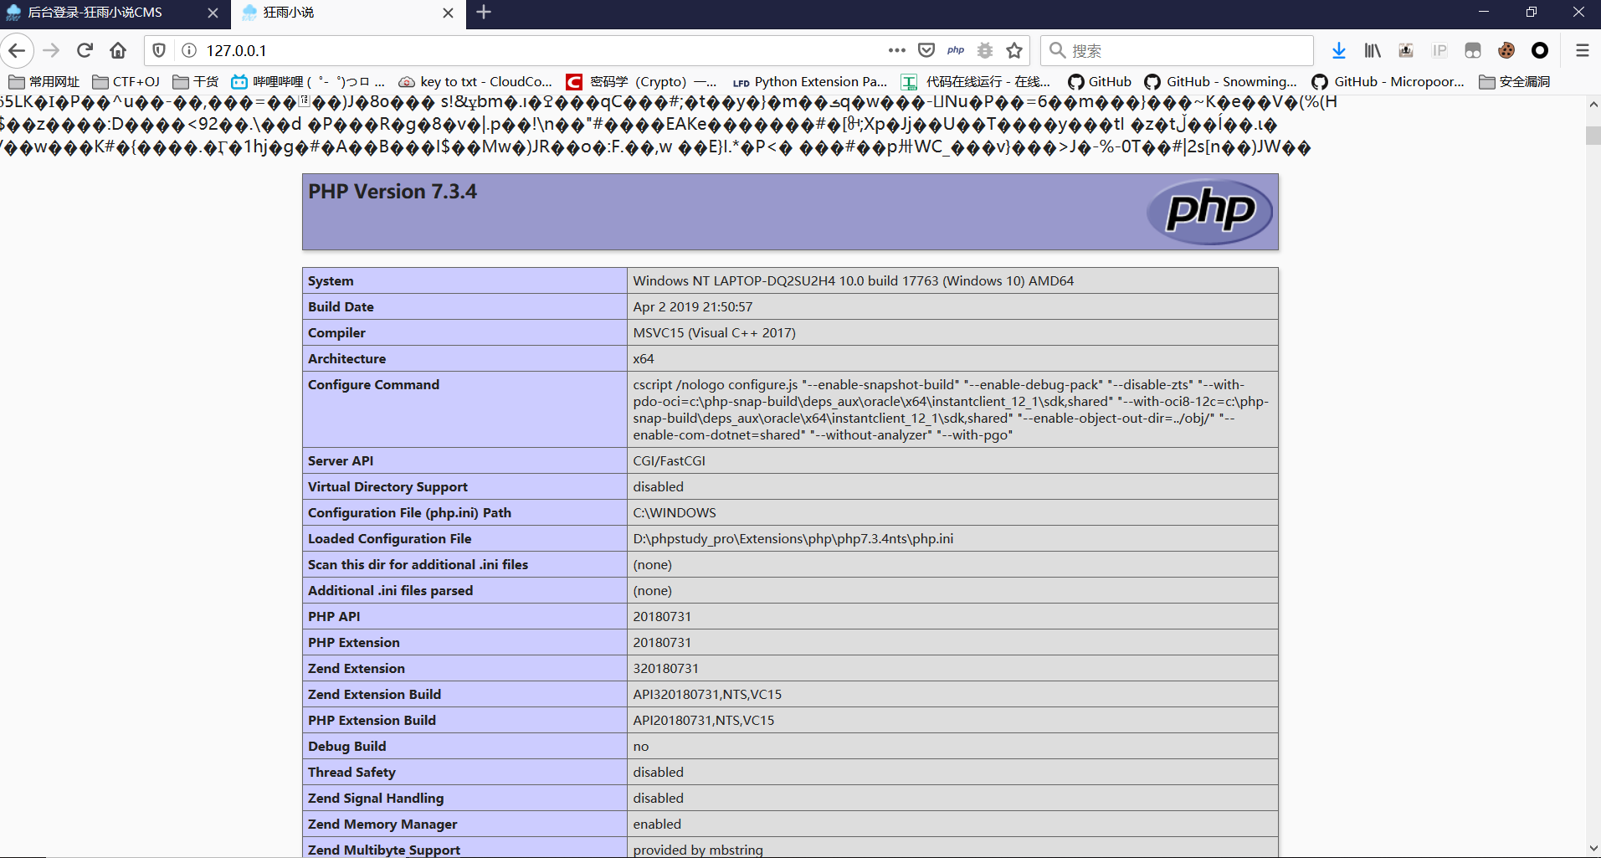Image resolution: width=1601 pixels, height=858 pixels.
Task: Go to the browser home page
Action: point(118,50)
